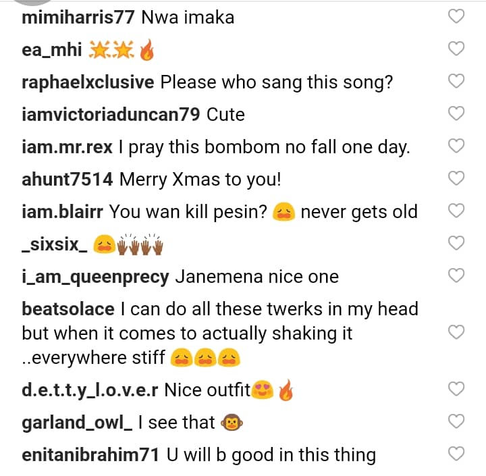Open garland_owl_ username link
The image size is (486, 476).
click(x=77, y=423)
